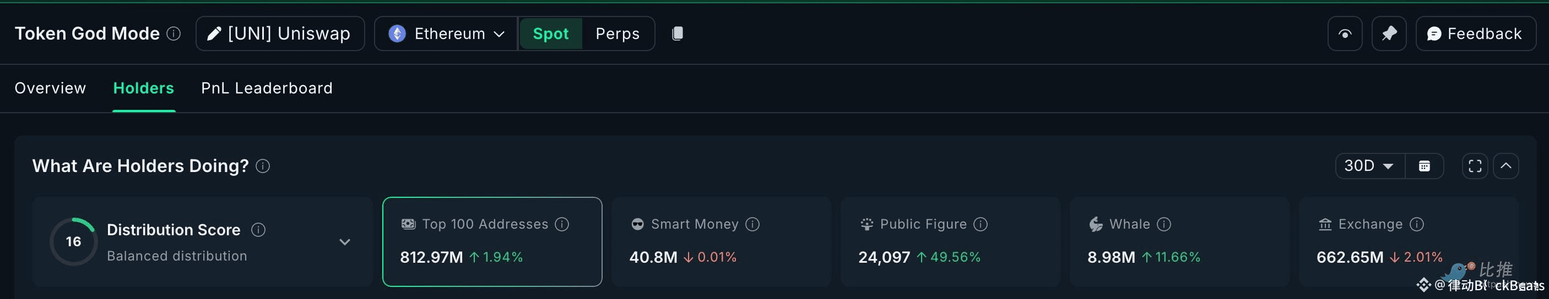Image resolution: width=1549 pixels, height=299 pixels.
Task: Open the Ethereum chain dropdown
Action: click(446, 34)
